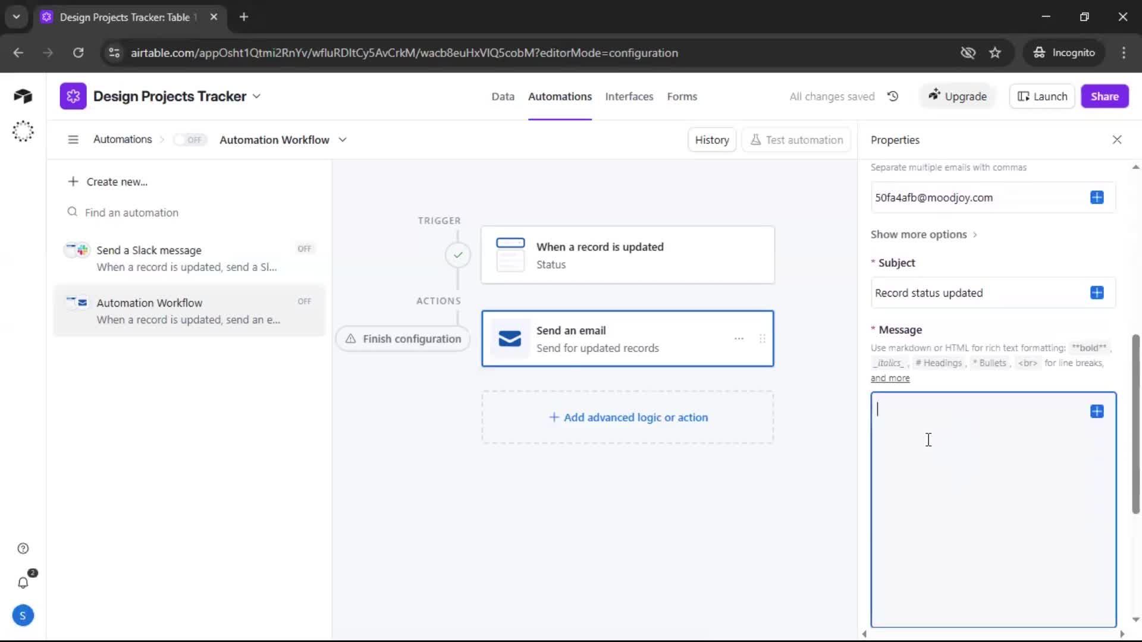1142x642 pixels.
Task: Open Send an email action more options
Action: coord(739,338)
